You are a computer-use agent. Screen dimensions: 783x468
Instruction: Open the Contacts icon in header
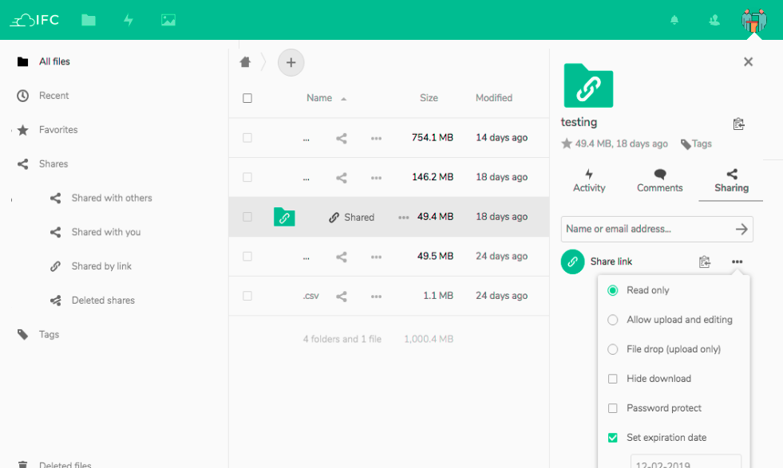coord(715,21)
